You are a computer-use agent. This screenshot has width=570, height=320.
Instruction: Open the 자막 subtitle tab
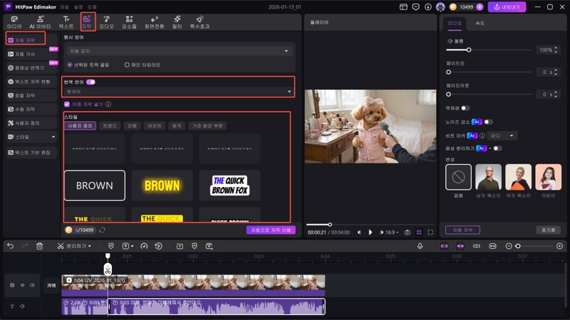(87, 22)
